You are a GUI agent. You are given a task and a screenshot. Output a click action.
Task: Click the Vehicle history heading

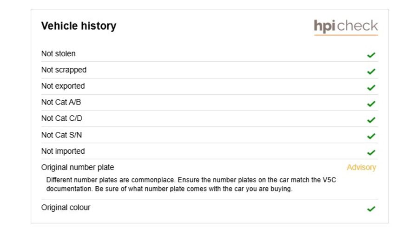tap(79, 26)
